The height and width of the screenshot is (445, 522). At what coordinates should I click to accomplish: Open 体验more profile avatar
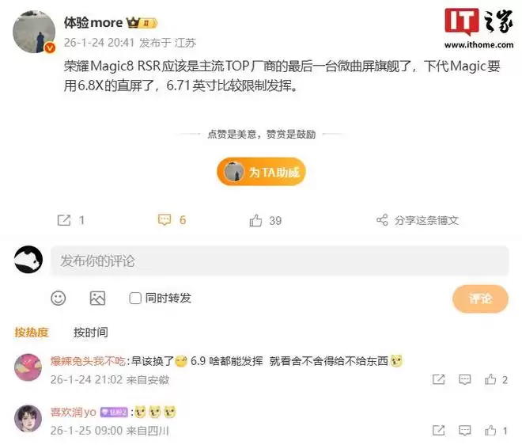click(34, 32)
